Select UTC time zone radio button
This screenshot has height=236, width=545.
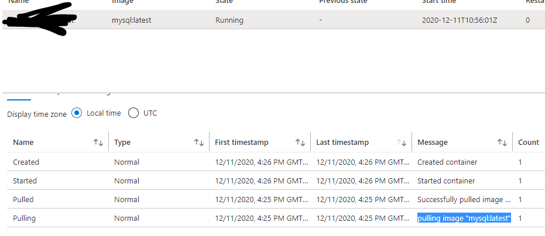[x=133, y=113]
